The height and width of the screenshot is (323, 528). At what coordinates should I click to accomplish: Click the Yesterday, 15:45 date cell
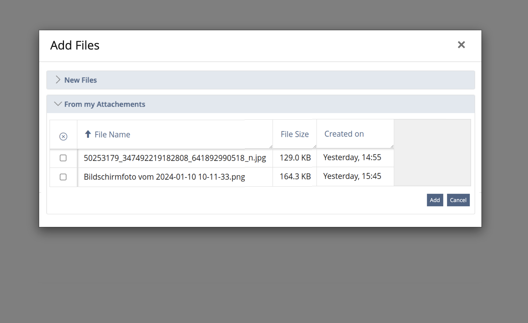352,176
